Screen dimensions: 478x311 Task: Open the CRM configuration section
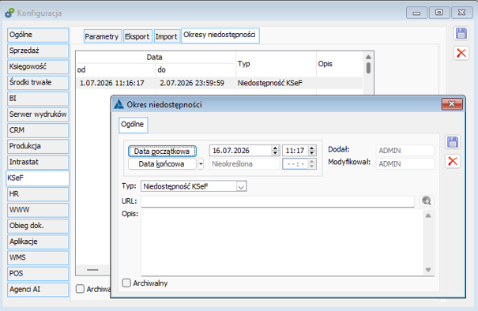click(38, 130)
